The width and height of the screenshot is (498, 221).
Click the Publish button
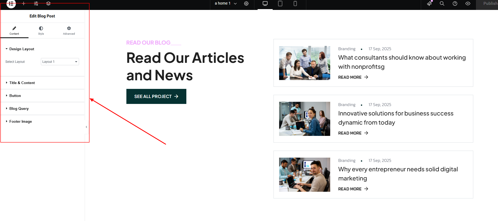(x=487, y=3)
